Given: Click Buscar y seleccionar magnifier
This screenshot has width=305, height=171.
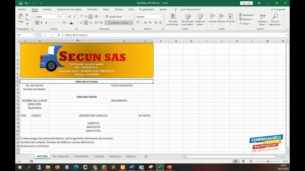Looking at the screenshot, I should [275, 17].
